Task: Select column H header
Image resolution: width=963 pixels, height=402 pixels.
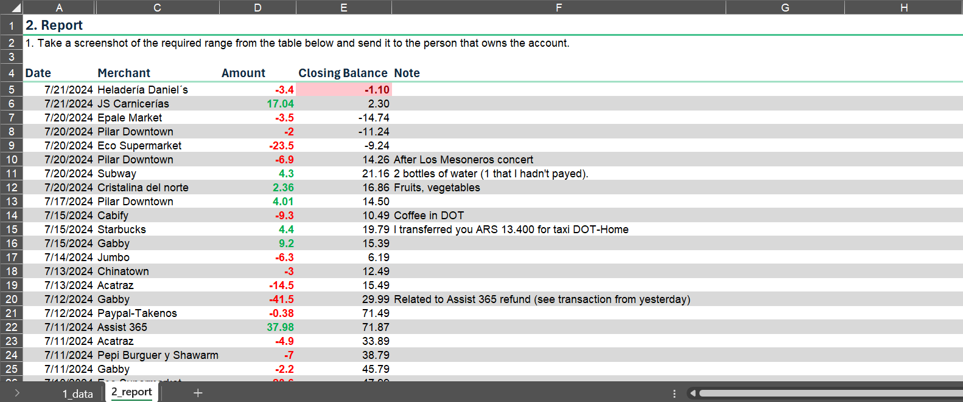Action: (904, 7)
